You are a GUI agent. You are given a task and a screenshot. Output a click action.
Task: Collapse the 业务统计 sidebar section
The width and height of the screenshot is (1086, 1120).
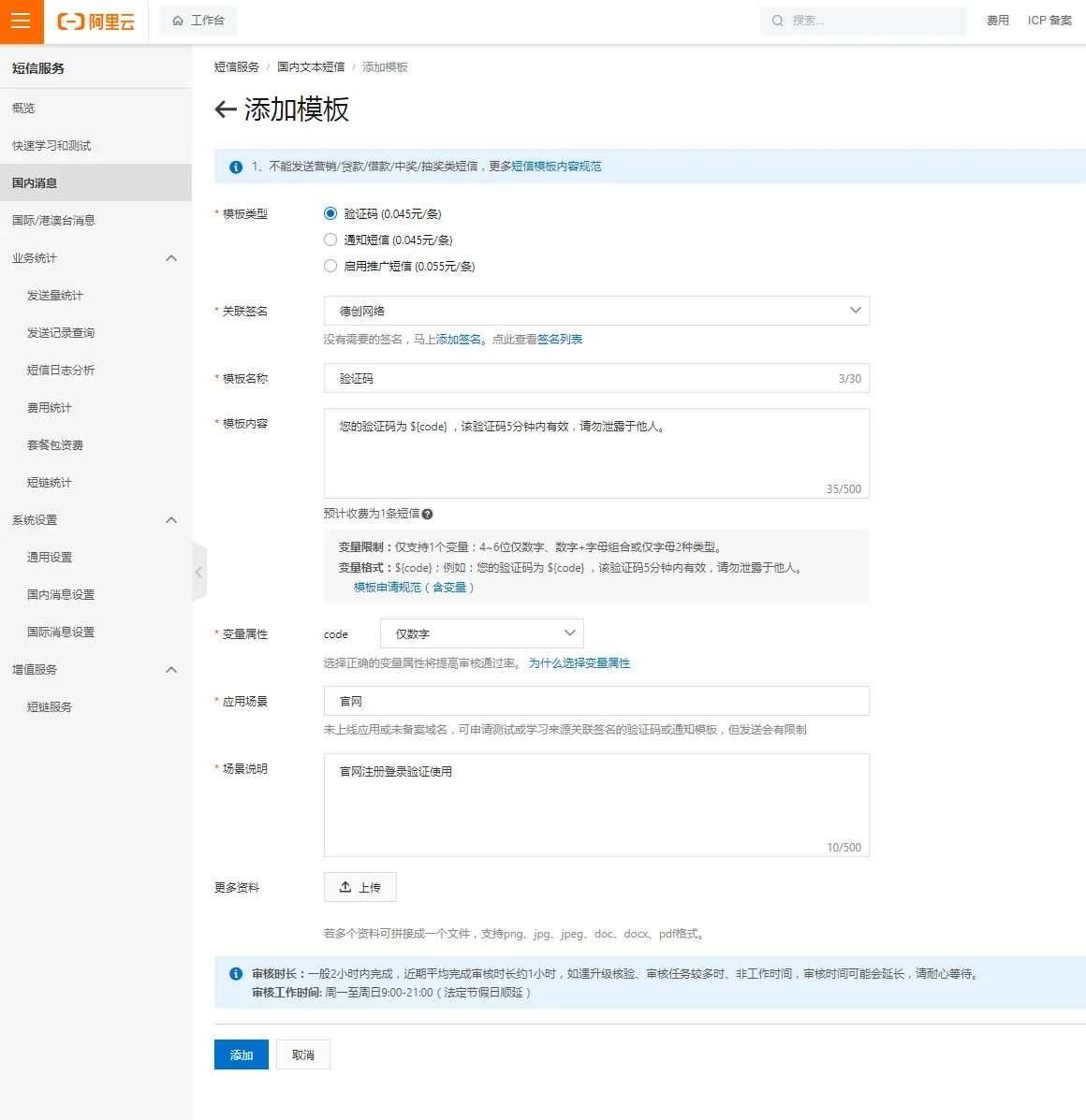point(171,258)
